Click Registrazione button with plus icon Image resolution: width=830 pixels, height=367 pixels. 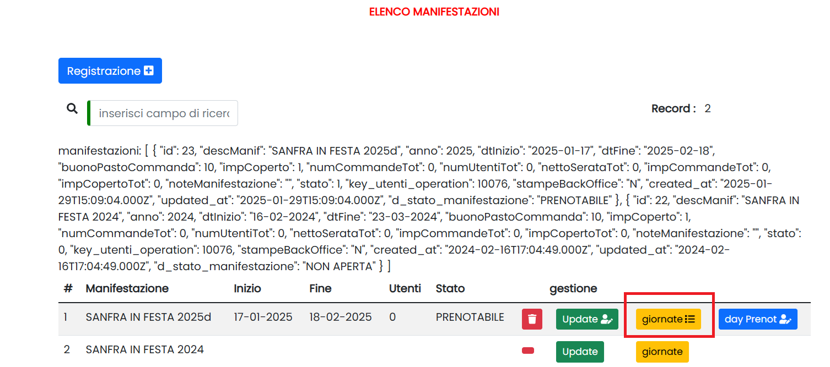[110, 71]
